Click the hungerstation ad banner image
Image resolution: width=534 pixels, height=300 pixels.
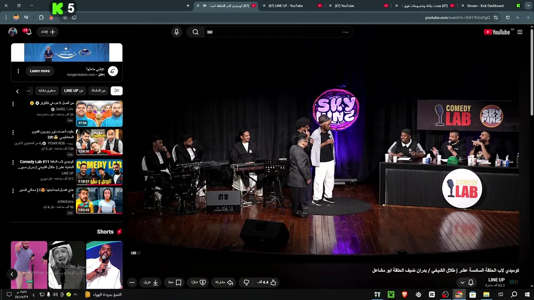(x=67, y=52)
